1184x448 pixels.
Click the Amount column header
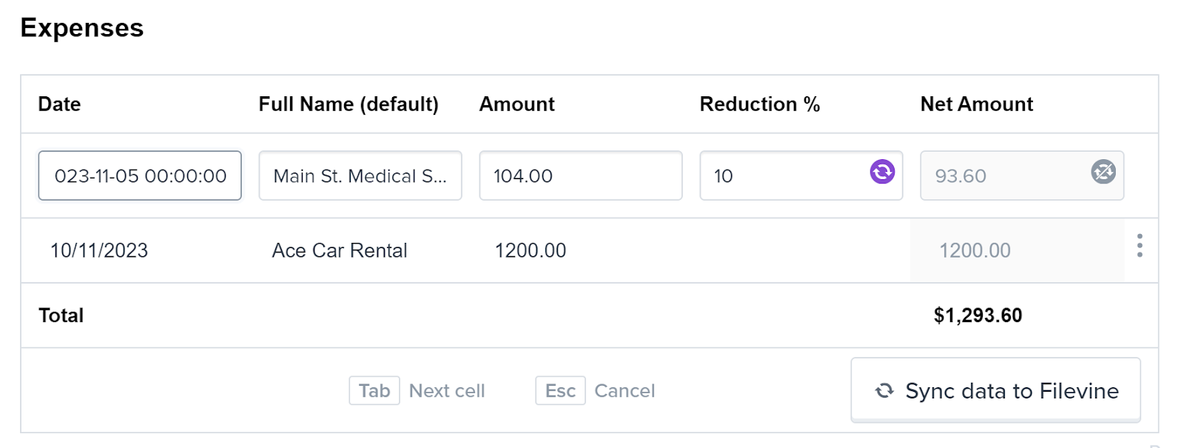click(x=517, y=104)
